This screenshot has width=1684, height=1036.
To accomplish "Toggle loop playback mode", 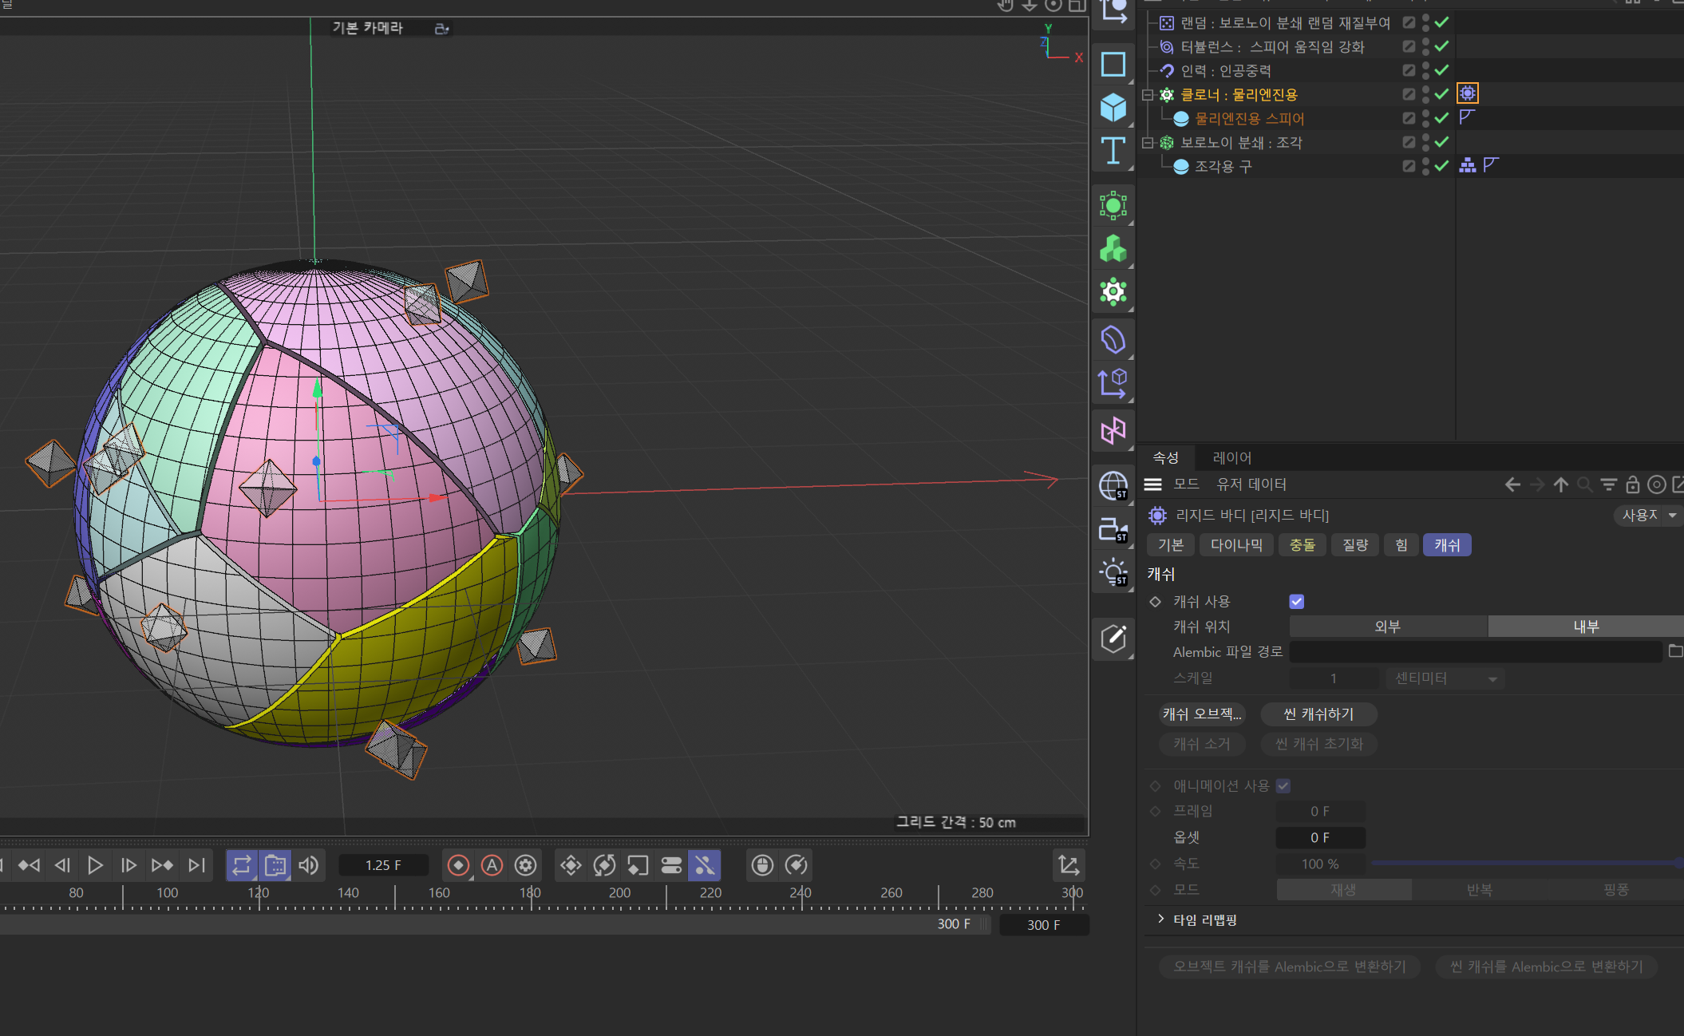I will 242,865.
